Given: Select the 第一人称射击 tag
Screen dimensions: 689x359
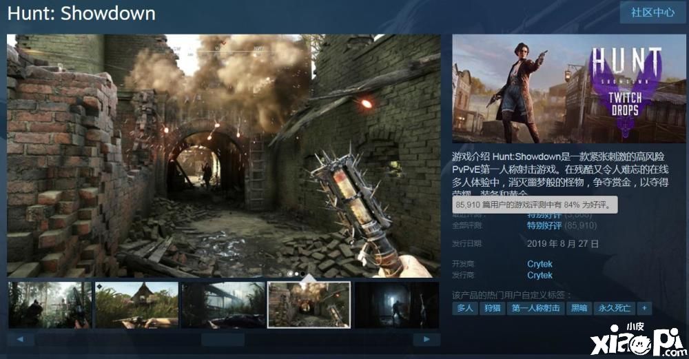Looking at the screenshot, I should 535,309.
